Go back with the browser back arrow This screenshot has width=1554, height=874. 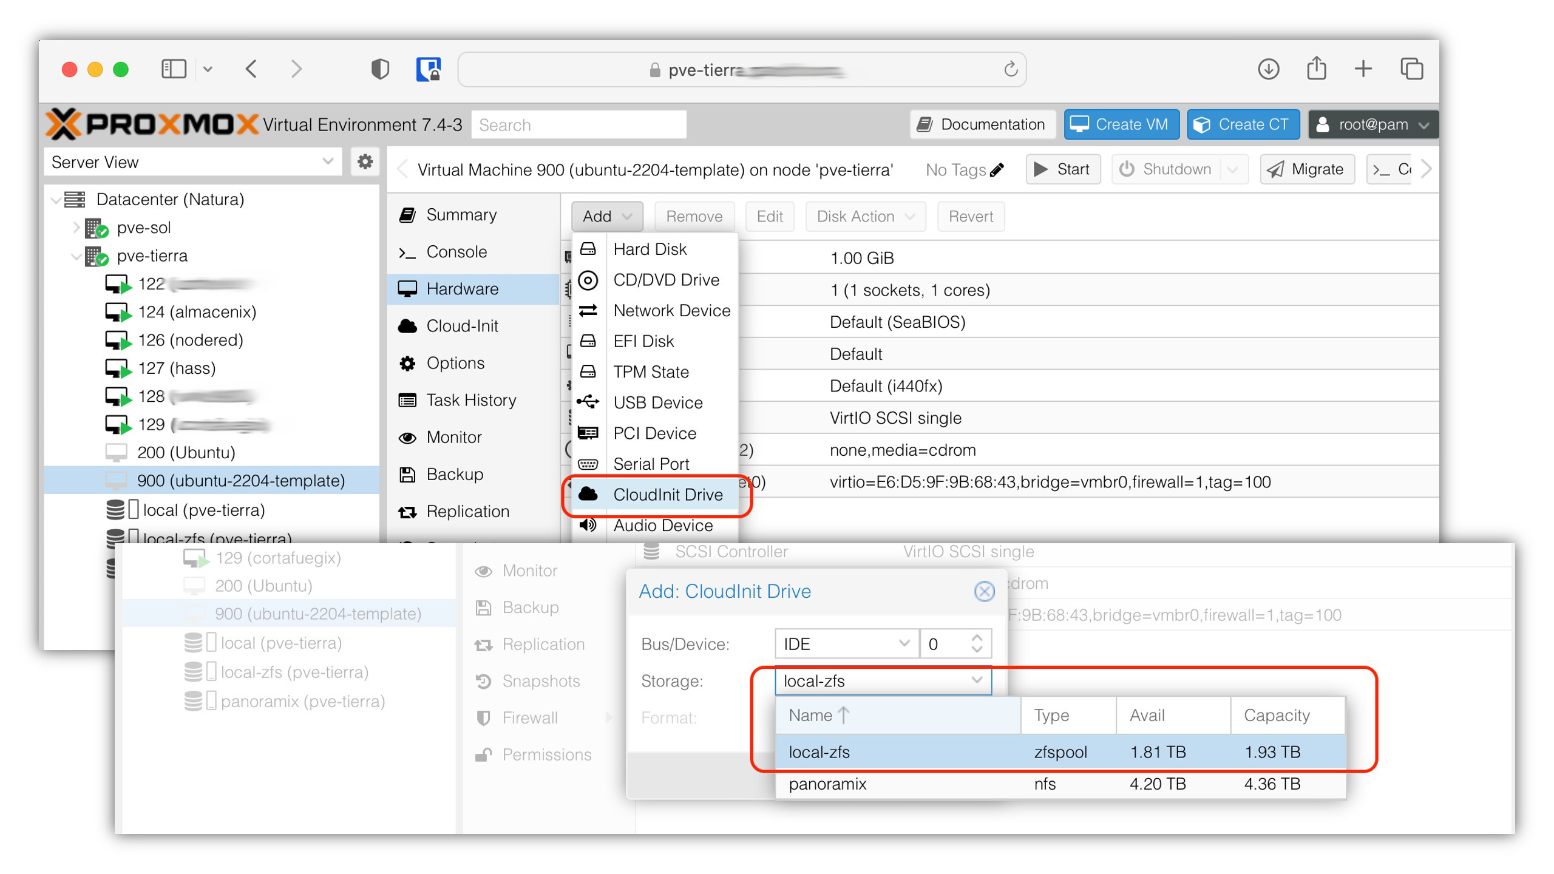pyautogui.click(x=251, y=69)
